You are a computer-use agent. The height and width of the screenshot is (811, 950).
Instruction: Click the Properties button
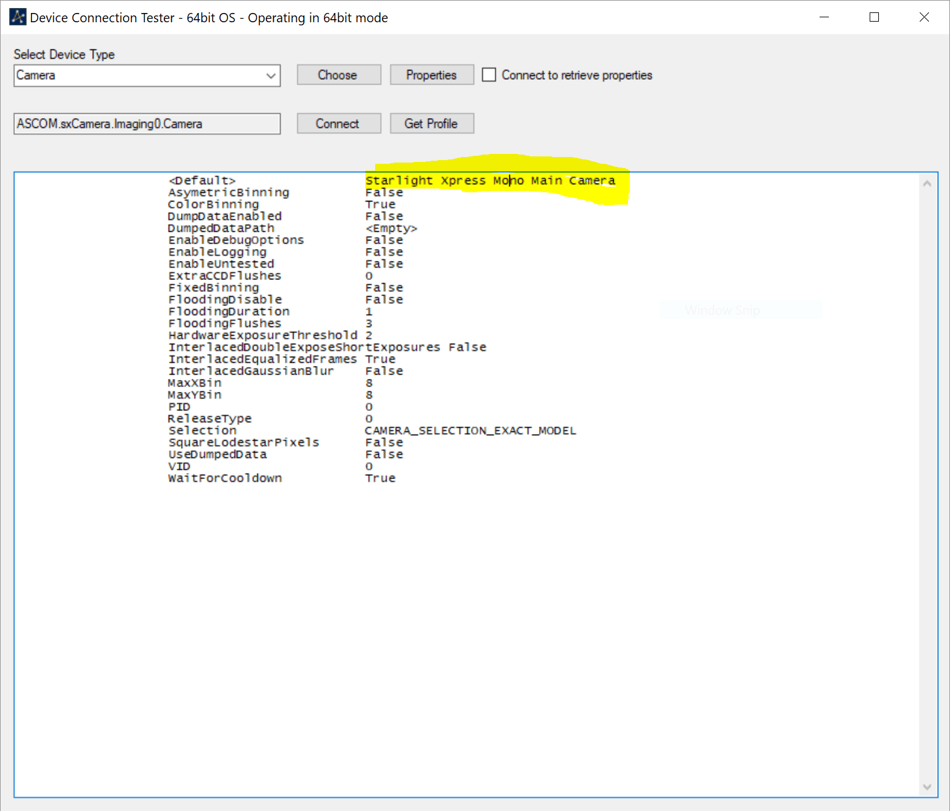click(431, 75)
